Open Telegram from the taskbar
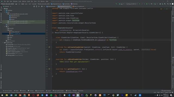The width and height of the screenshot is (174, 97). pos(42,95)
